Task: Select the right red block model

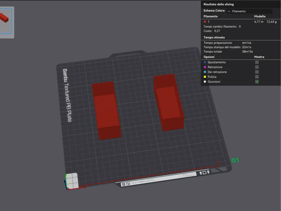Action: [169, 102]
